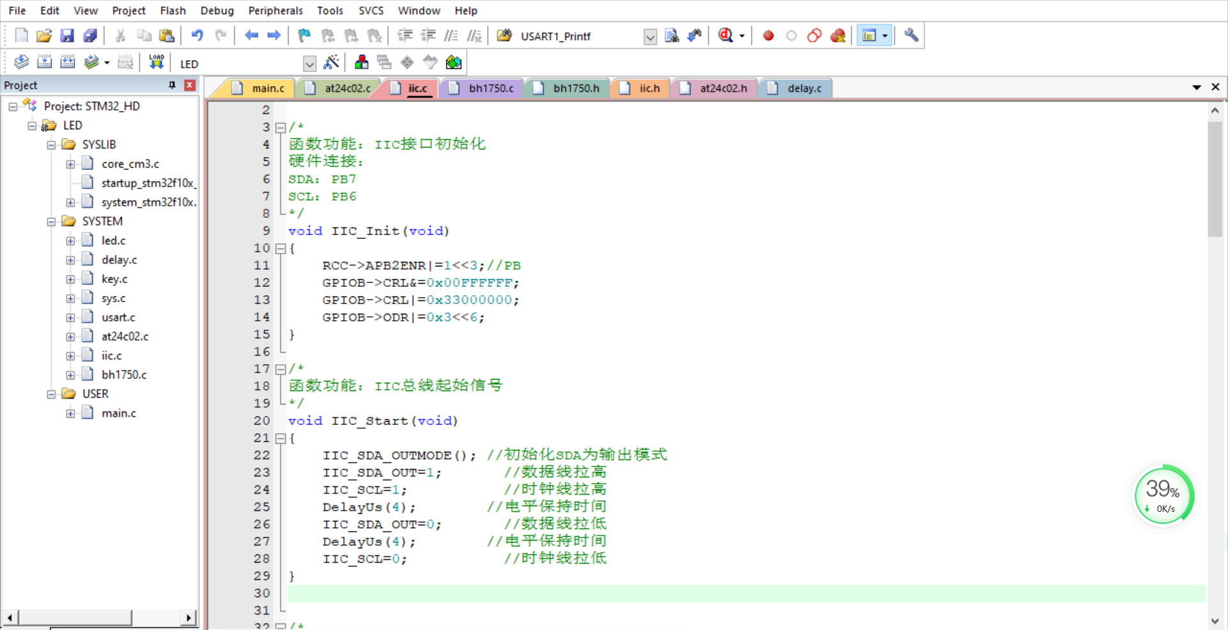Click the incremental find icon
Image resolution: width=1228 pixels, height=630 pixels.
695,36
